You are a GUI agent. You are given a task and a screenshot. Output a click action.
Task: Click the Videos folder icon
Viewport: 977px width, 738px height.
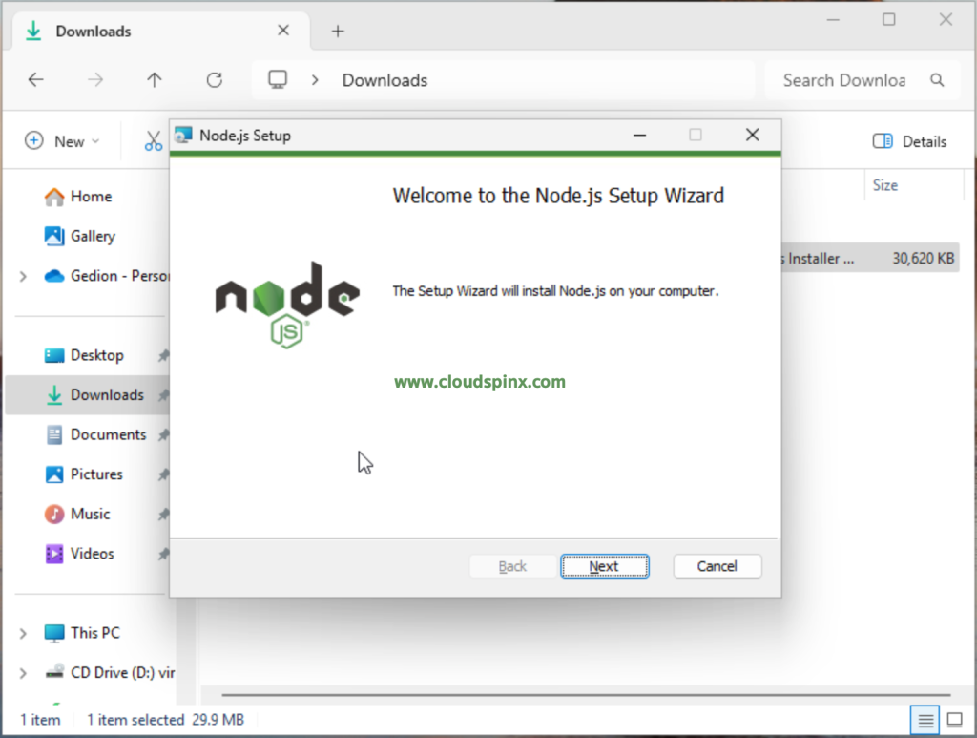(52, 554)
